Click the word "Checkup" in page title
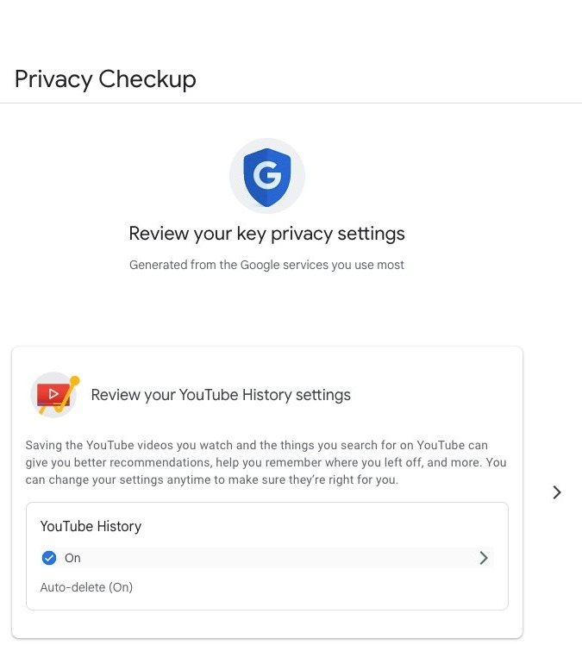The height and width of the screenshot is (645, 582). coord(147,79)
